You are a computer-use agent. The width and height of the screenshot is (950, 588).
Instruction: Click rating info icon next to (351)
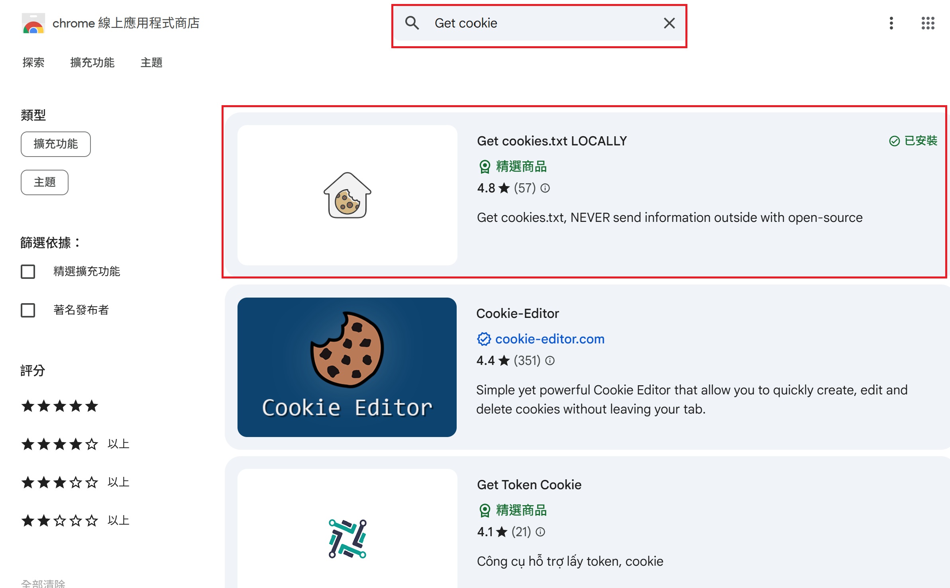550,361
